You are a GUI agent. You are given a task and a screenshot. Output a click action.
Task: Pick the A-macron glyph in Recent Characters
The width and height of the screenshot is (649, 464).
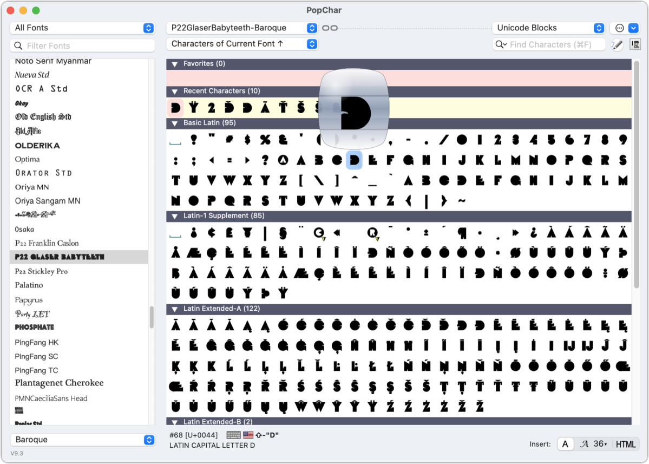265,108
